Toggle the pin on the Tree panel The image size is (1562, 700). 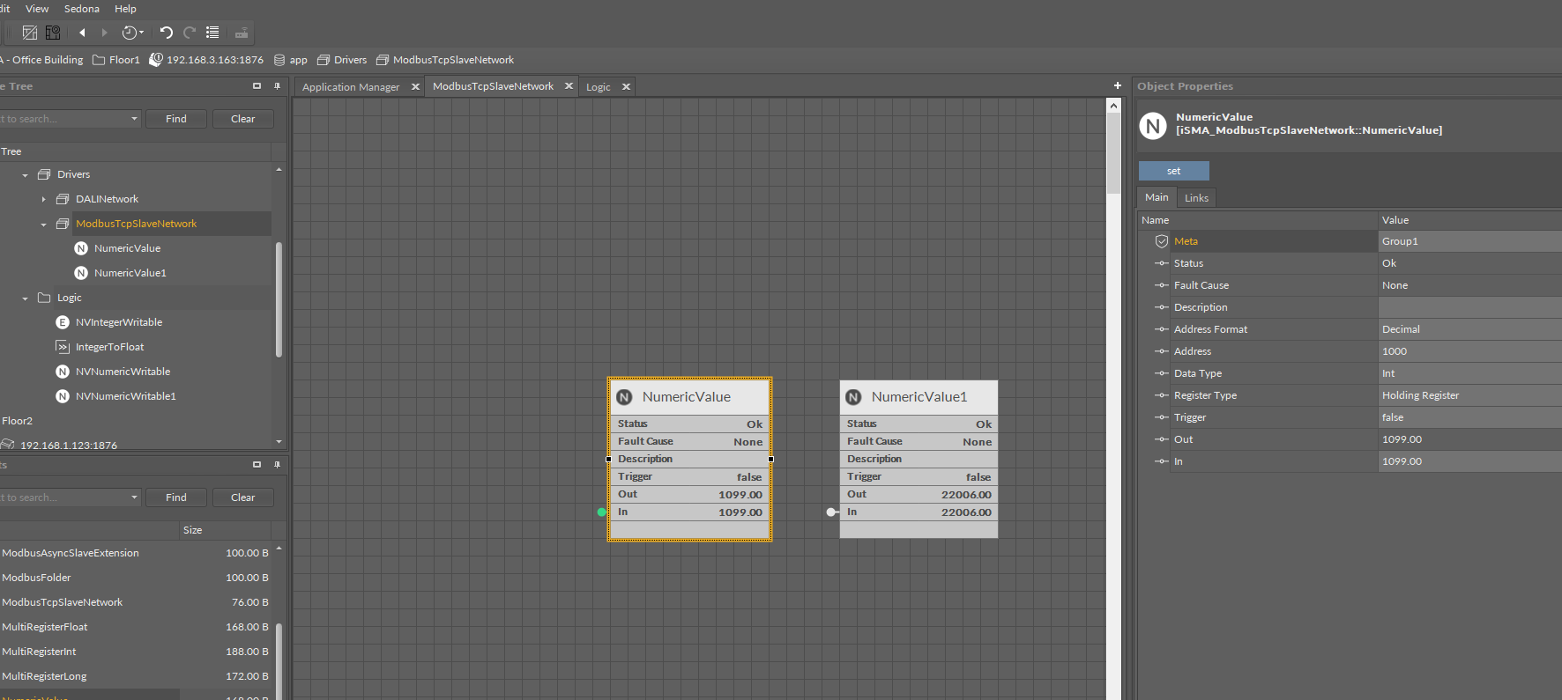tap(277, 86)
